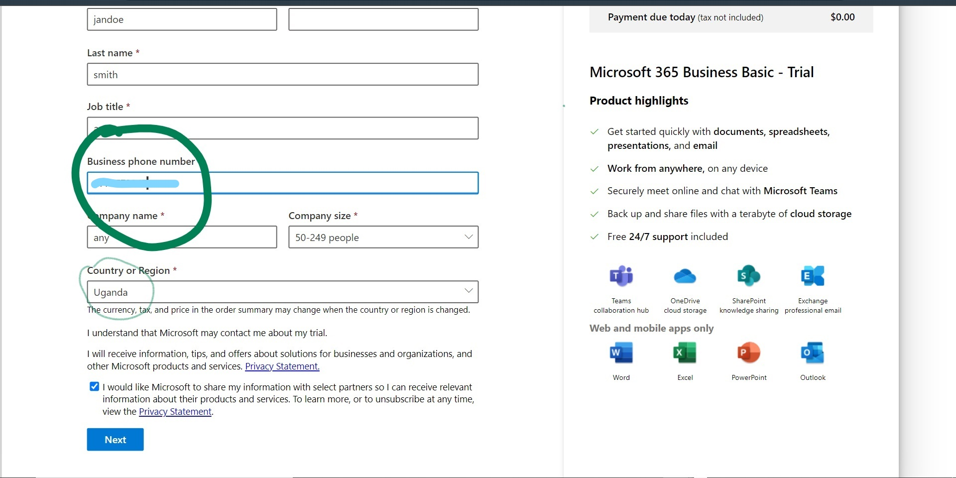This screenshot has width=956, height=478.
Task: Open the Privacy Statement link after 'products and services'
Action: pyautogui.click(x=282, y=366)
